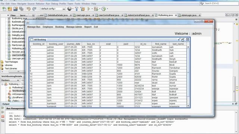The height and width of the screenshot is (134, 239).
Task: Switch to the UserControlPanel.java tab
Action: pos(109,15)
